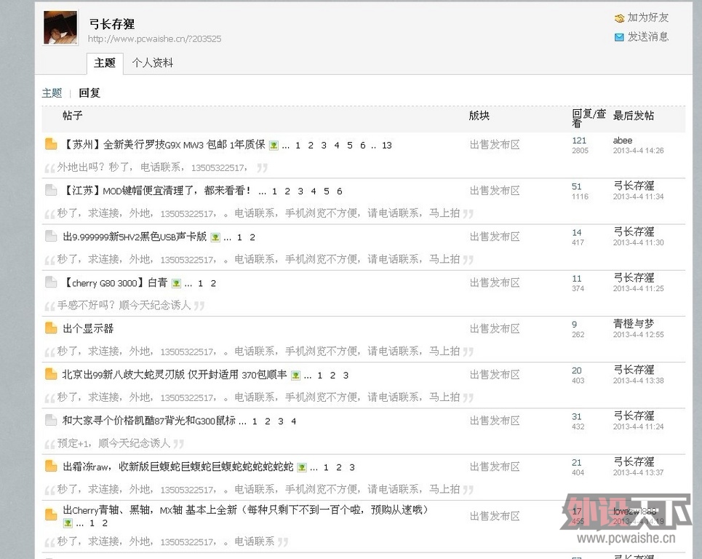Open 出售发布区 board for 出个显示器 row
Viewport: 702px width, 559px height.
pyautogui.click(x=495, y=329)
